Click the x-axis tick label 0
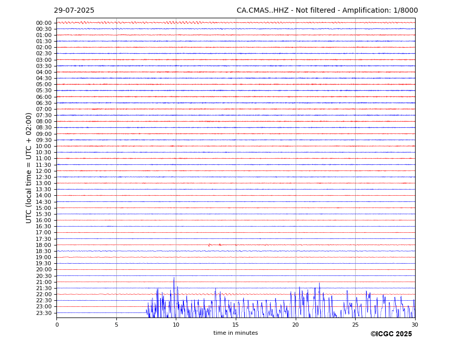The height and width of the screenshot is (353, 471). [57, 325]
